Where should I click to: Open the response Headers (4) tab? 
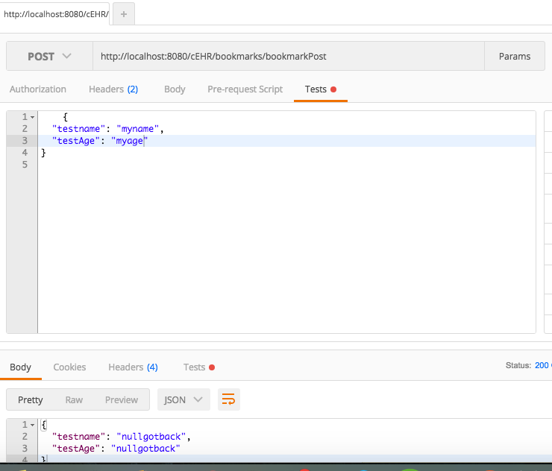click(133, 367)
